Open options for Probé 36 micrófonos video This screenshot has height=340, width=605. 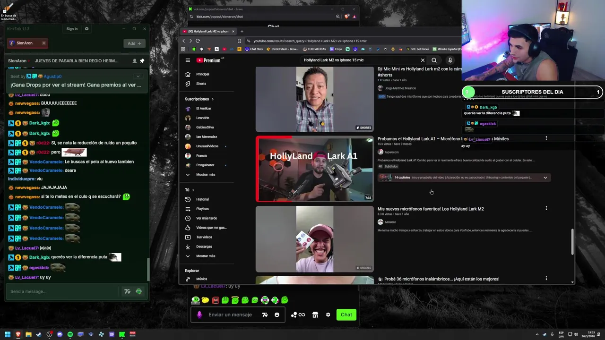[x=546, y=279]
